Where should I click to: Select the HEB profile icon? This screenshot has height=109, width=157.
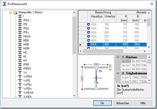(20, 44)
